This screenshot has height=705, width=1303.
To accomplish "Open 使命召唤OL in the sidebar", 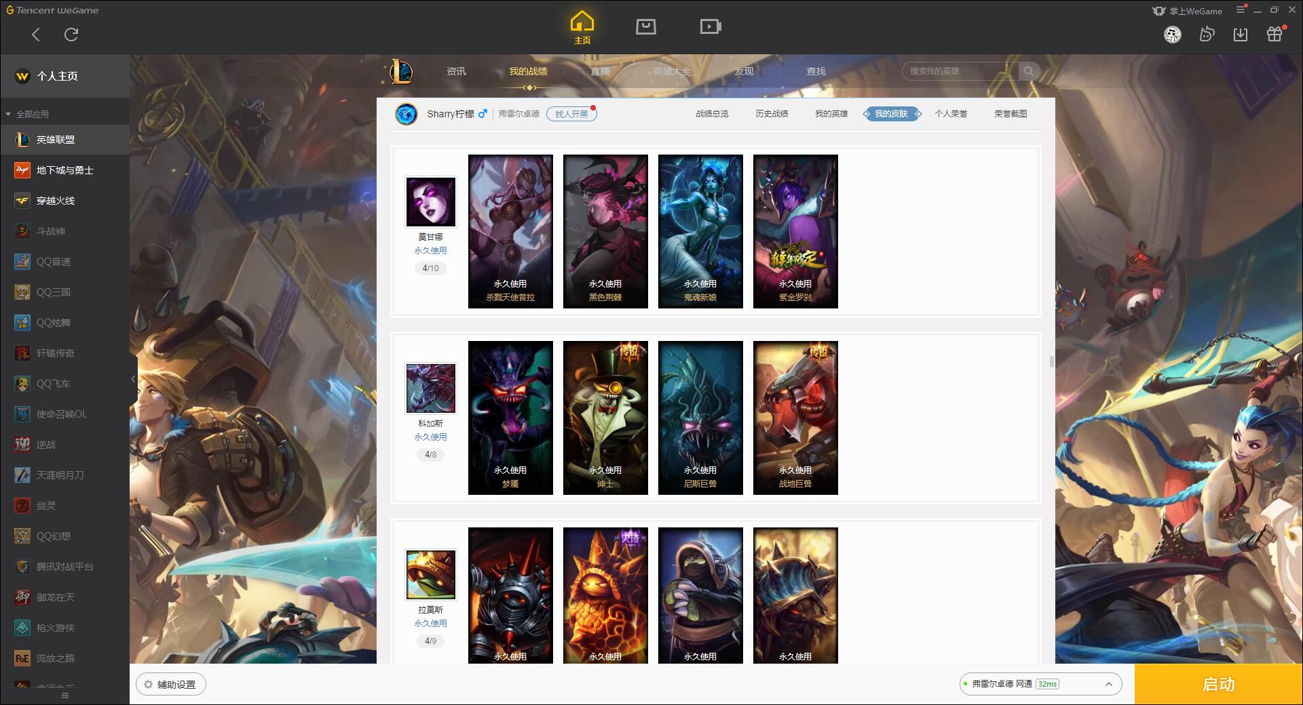I will click(64, 414).
